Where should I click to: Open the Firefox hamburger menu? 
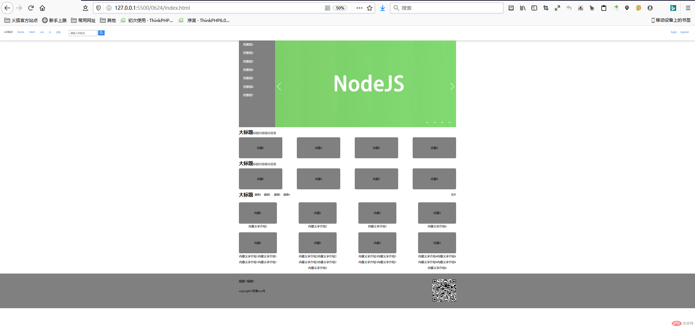[688, 8]
